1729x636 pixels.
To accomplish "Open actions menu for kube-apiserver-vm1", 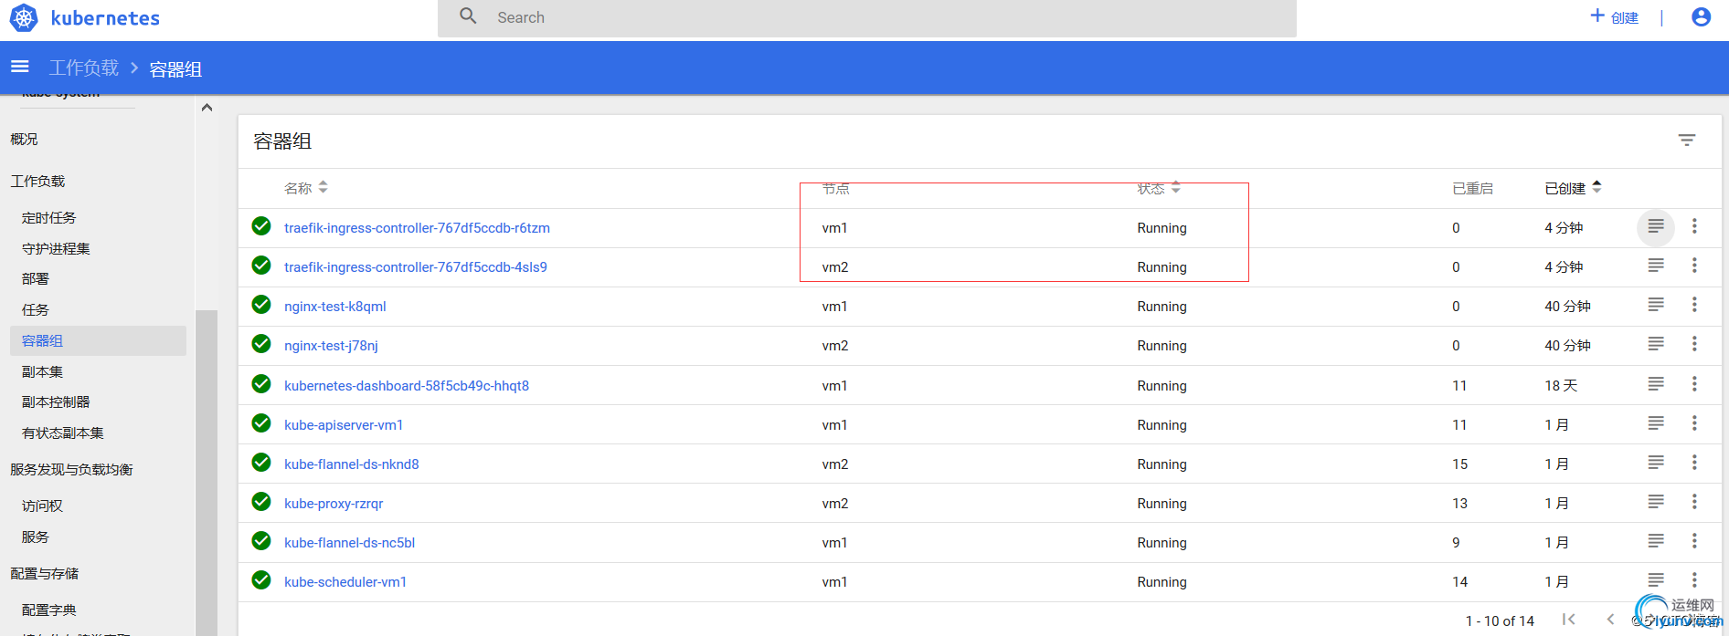I will click(x=1694, y=423).
